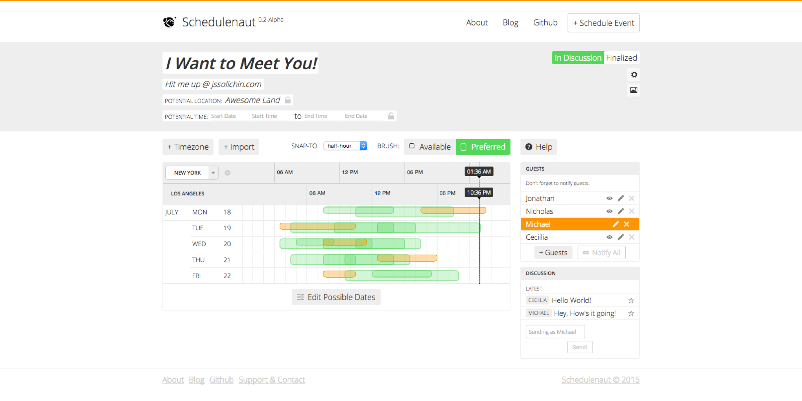
Task: Open event settings gear icon
Action: point(634,75)
